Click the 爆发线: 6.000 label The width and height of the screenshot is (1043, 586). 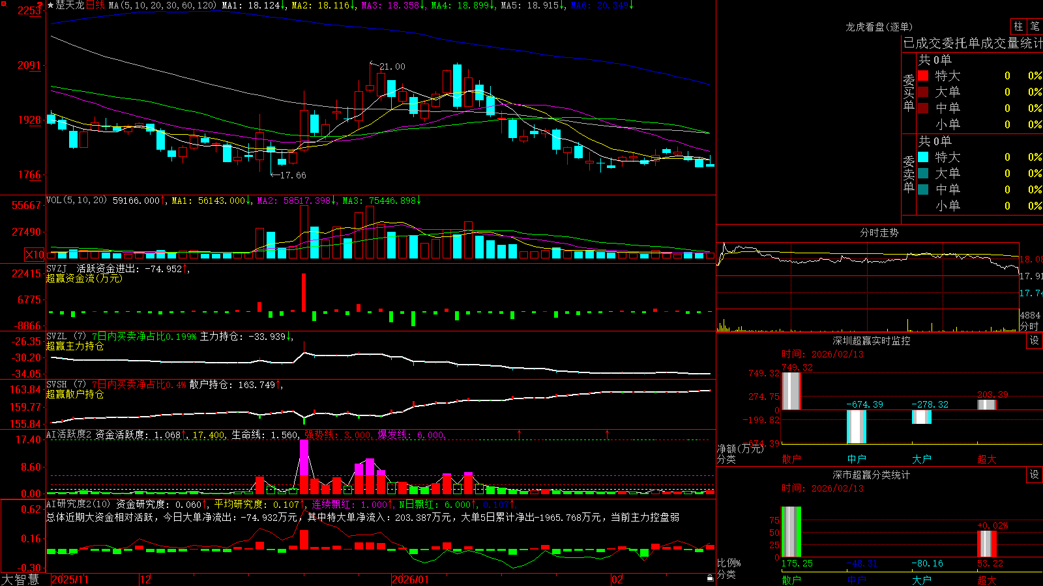click(411, 435)
